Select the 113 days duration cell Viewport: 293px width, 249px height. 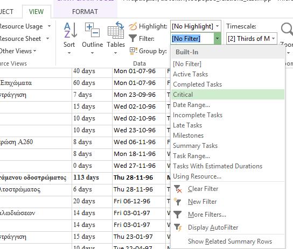(x=92, y=177)
